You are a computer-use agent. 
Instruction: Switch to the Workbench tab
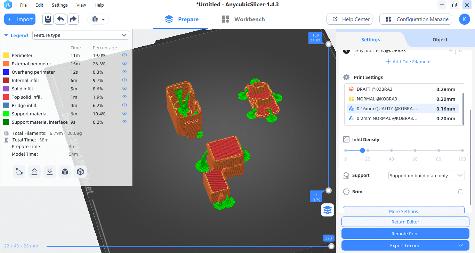pos(243,19)
